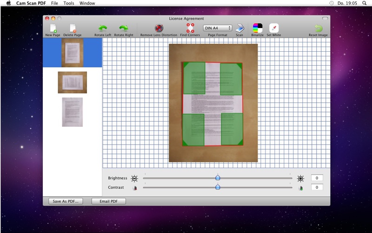
Task: Click the low contrast icon
Action: [135, 188]
